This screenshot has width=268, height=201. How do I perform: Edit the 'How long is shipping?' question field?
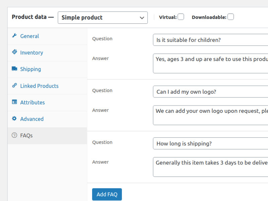pos(210,143)
